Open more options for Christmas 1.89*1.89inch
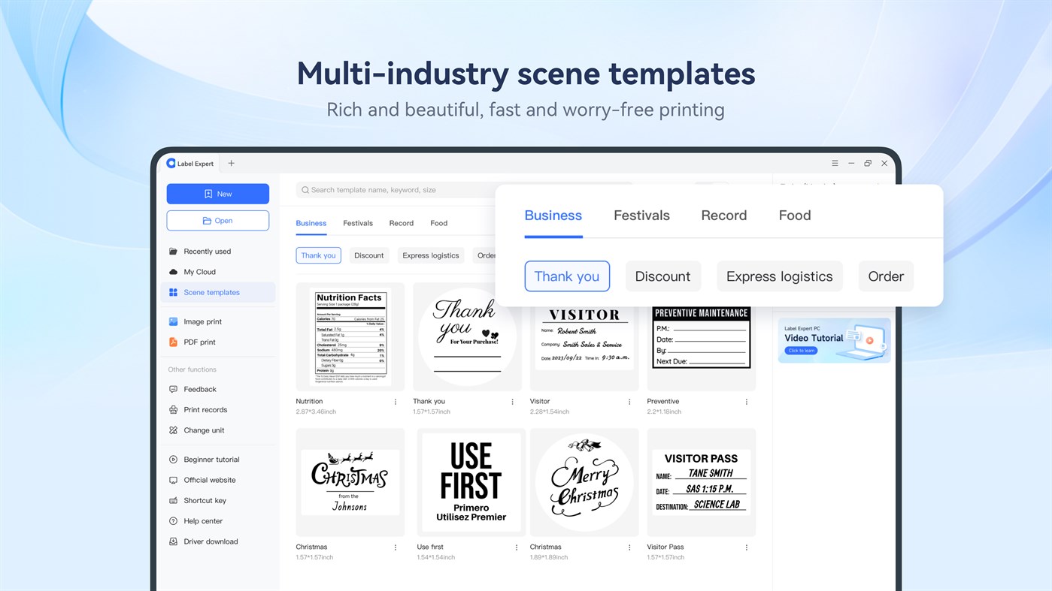 tap(629, 547)
